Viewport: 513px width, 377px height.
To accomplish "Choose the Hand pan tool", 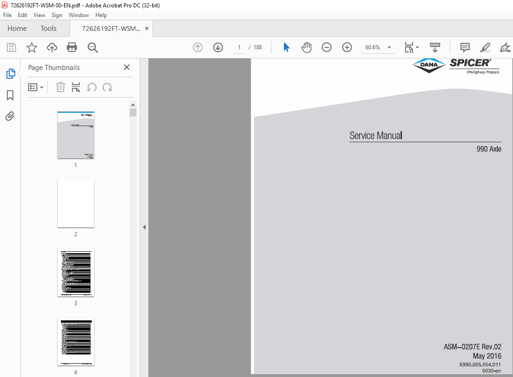I will 307,47.
